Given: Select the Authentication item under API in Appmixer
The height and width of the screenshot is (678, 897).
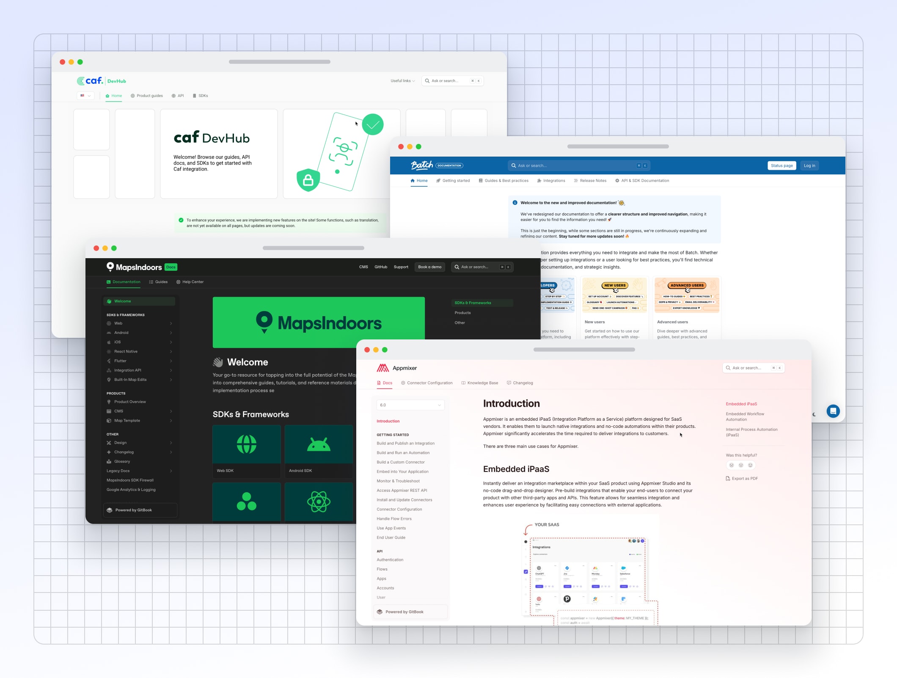Looking at the screenshot, I should [x=390, y=560].
